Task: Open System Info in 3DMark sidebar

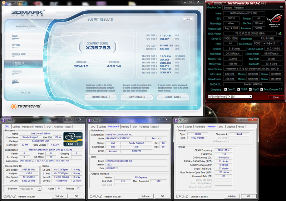Action: point(19,54)
